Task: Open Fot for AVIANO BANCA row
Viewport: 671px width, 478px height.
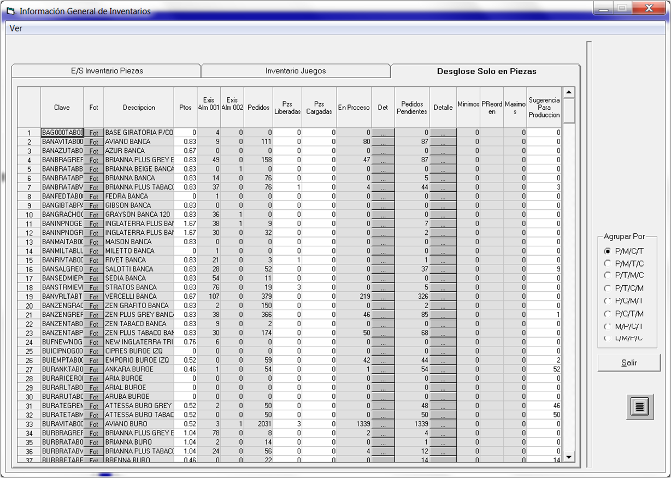Action: [93, 141]
